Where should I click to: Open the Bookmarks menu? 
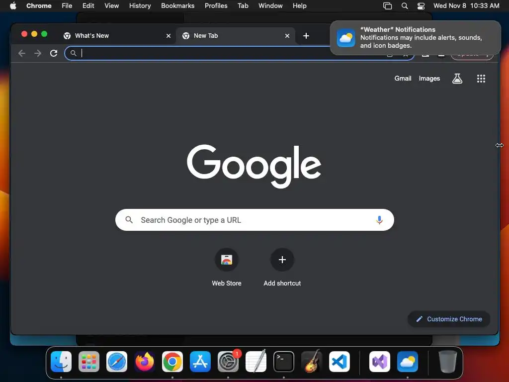[178, 6]
